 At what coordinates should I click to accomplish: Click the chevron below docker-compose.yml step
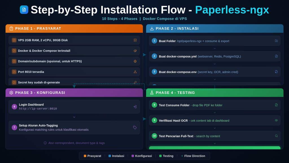(x=215, y=64)
